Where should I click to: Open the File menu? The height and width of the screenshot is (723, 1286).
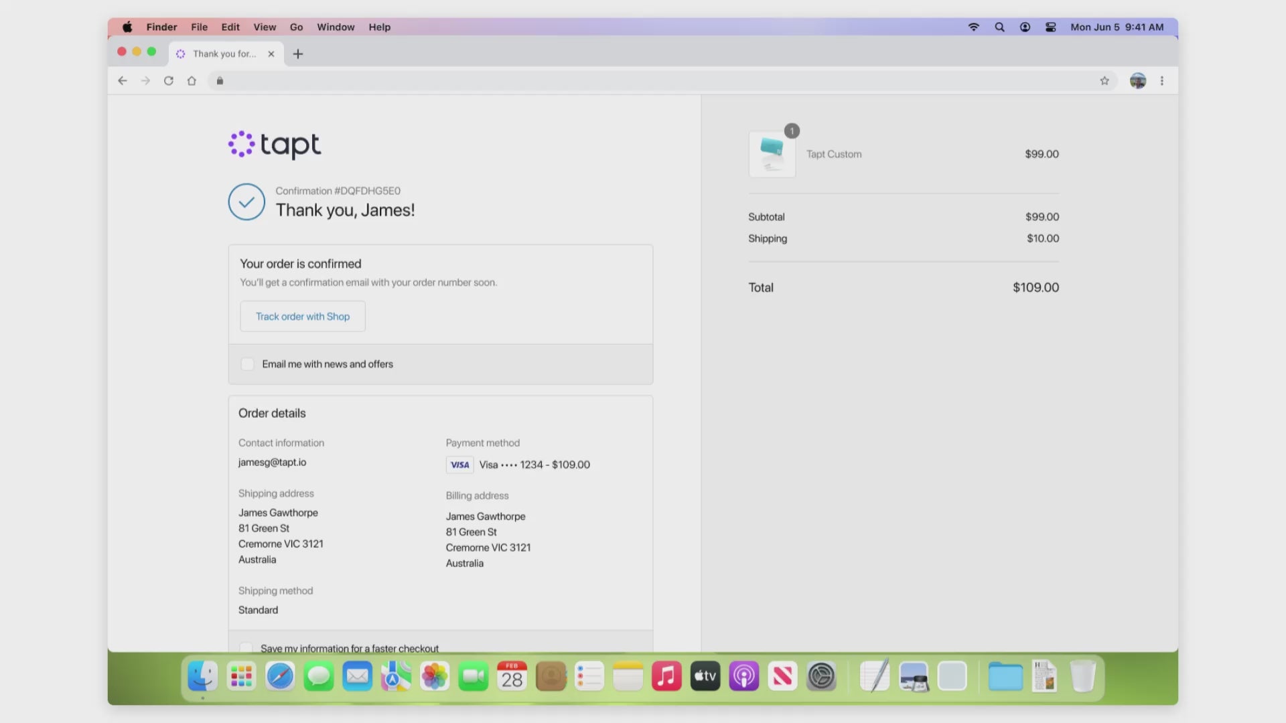pos(199,27)
